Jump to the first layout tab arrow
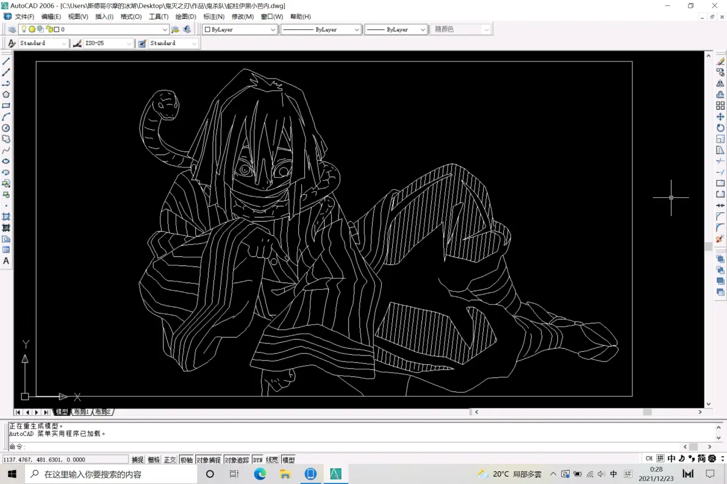 pos(18,412)
